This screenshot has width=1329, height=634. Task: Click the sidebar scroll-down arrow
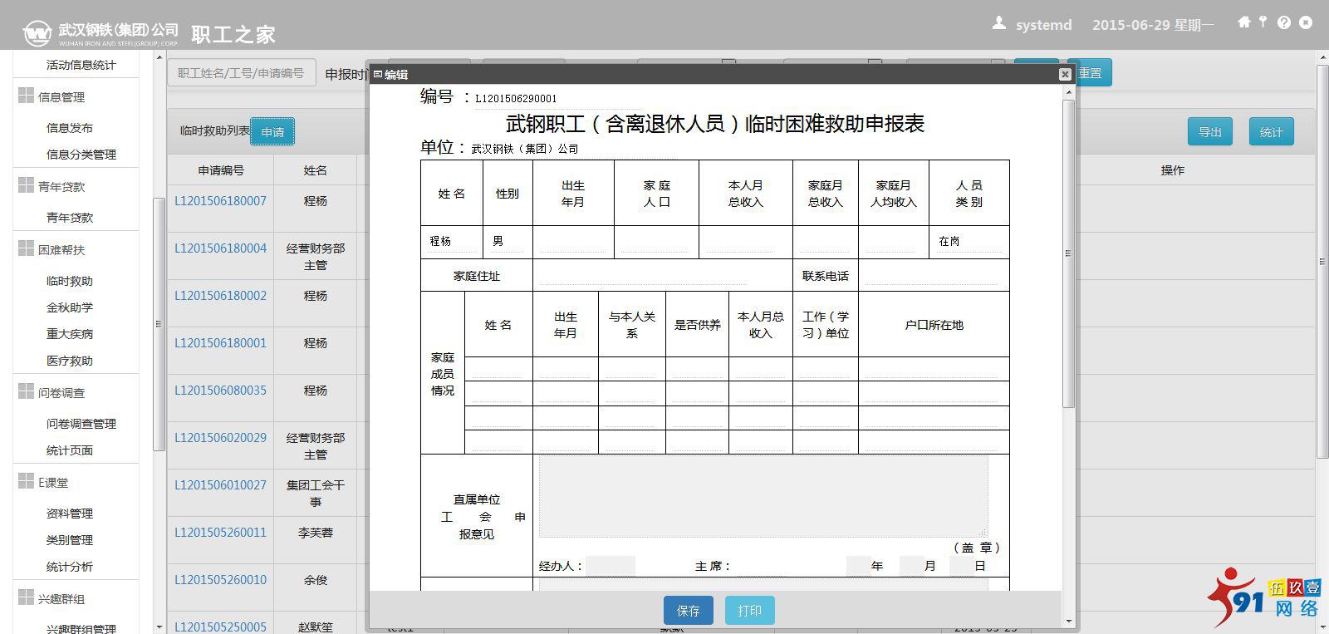(x=159, y=627)
